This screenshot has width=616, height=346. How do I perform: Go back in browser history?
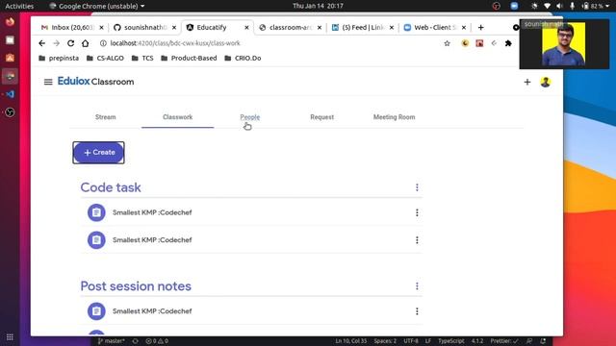point(42,43)
